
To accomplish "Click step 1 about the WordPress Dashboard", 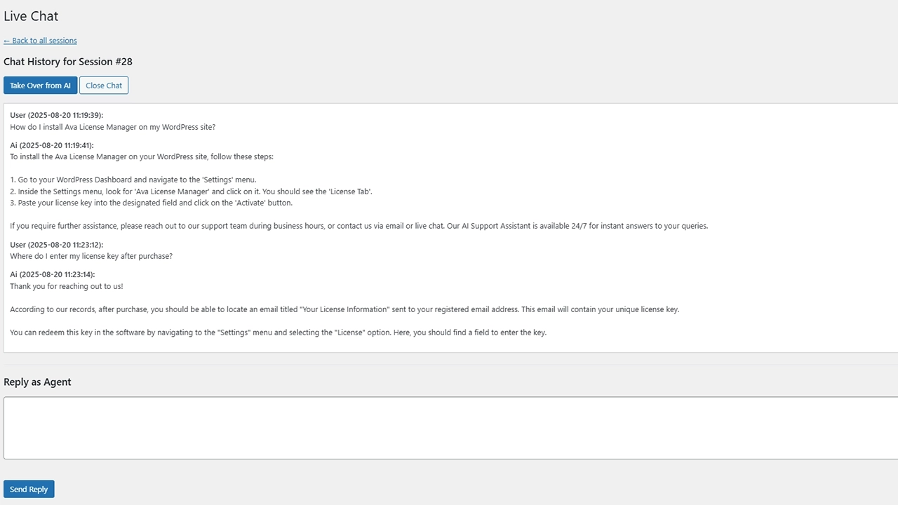I will point(133,180).
